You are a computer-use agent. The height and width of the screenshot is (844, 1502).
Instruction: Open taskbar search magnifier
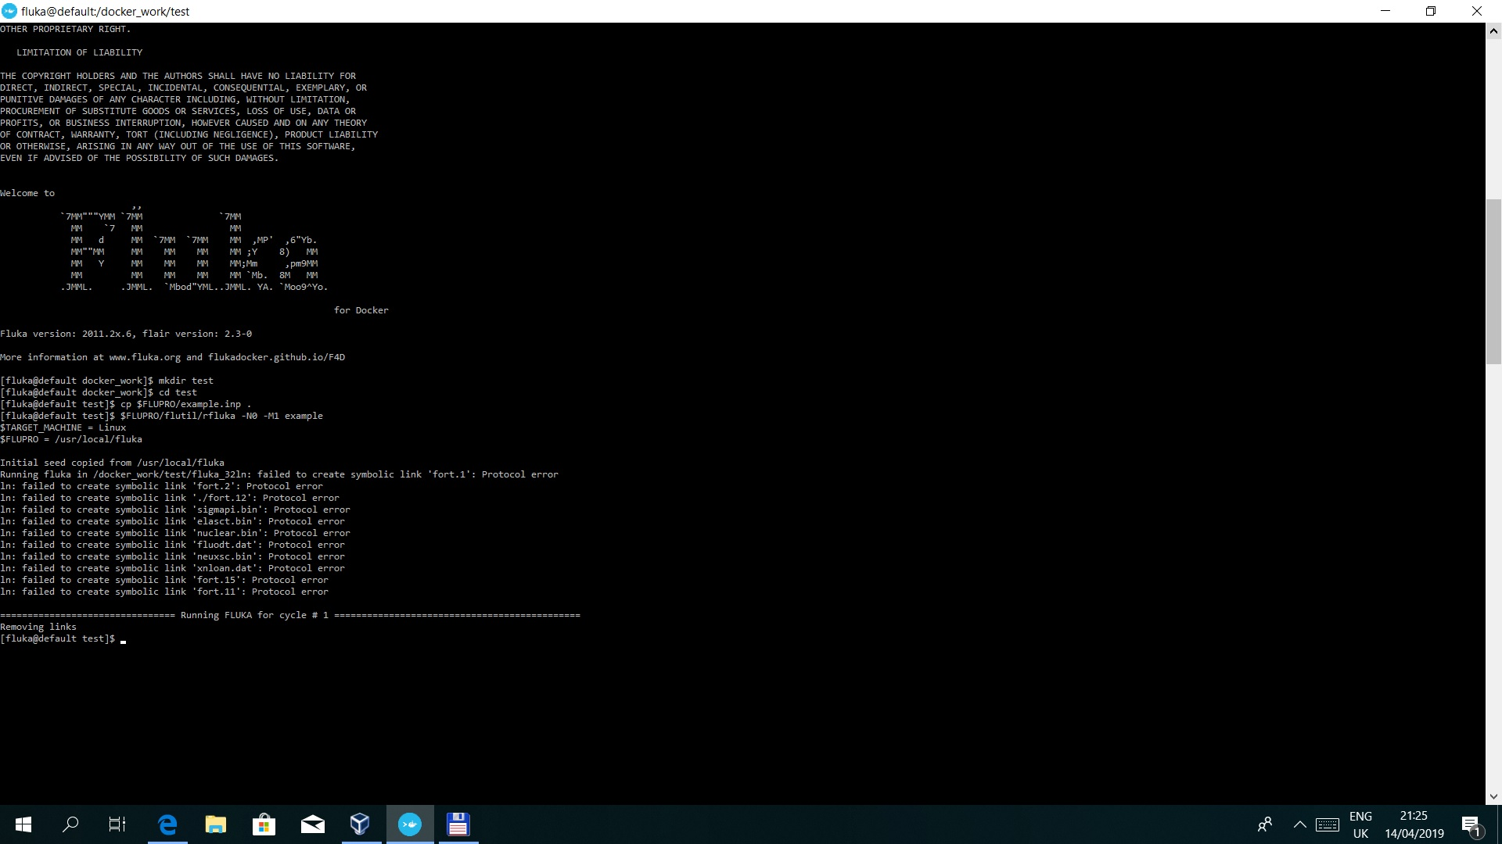pos(70,824)
